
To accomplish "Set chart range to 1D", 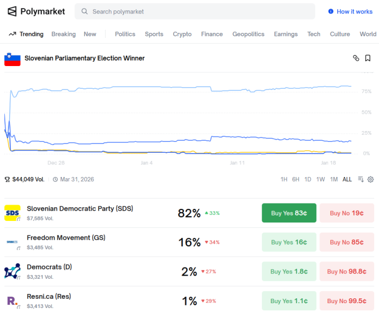I will [x=308, y=179].
